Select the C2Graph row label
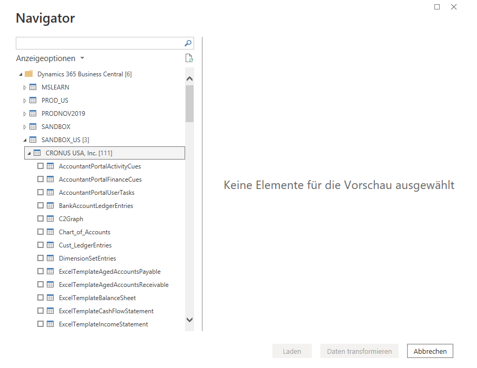 tap(71, 219)
